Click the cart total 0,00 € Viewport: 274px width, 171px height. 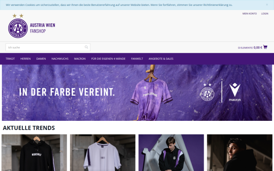pos(258,47)
